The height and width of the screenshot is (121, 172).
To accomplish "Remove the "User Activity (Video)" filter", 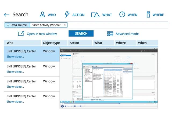I will [x=64, y=25].
